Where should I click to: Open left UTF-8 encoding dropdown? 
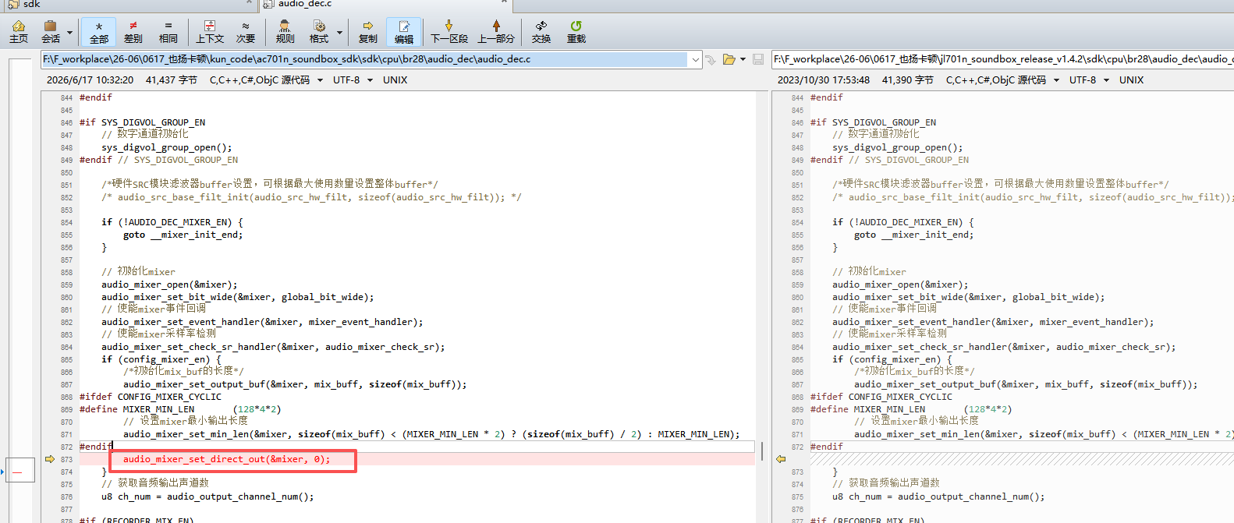[370, 80]
